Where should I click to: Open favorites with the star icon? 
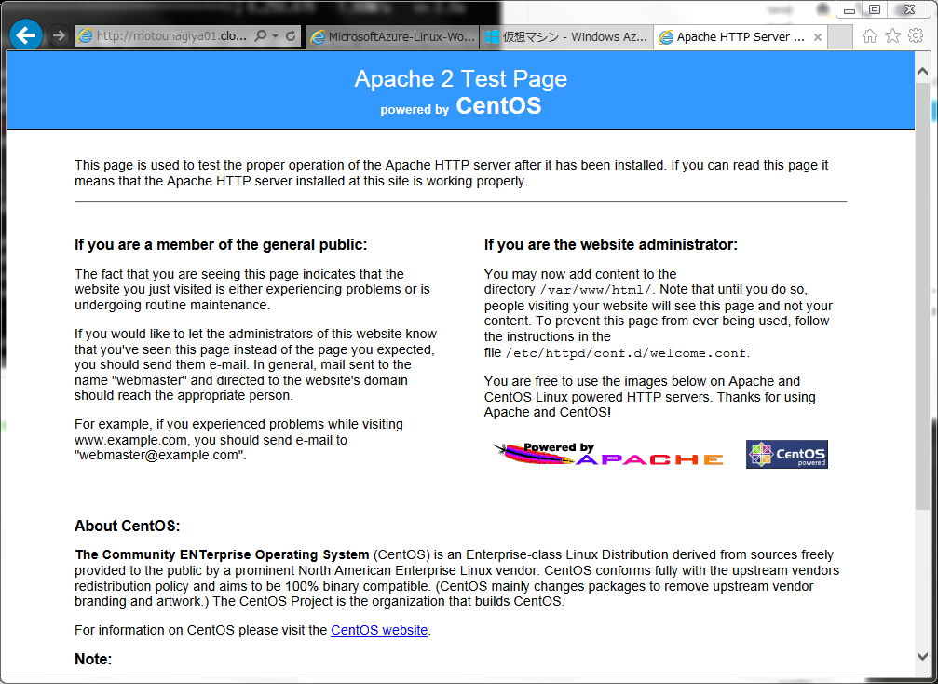pyautogui.click(x=892, y=36)
